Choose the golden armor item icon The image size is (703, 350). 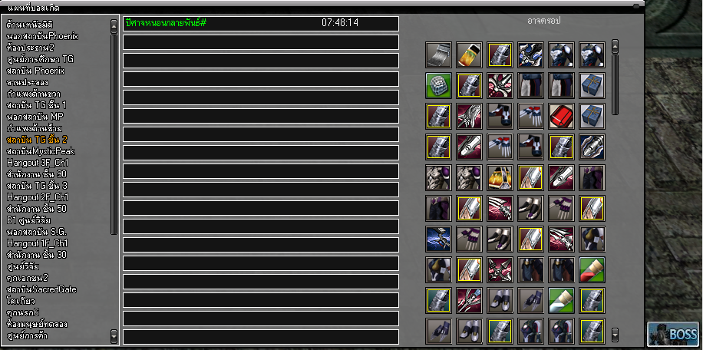tap(500, 177)
